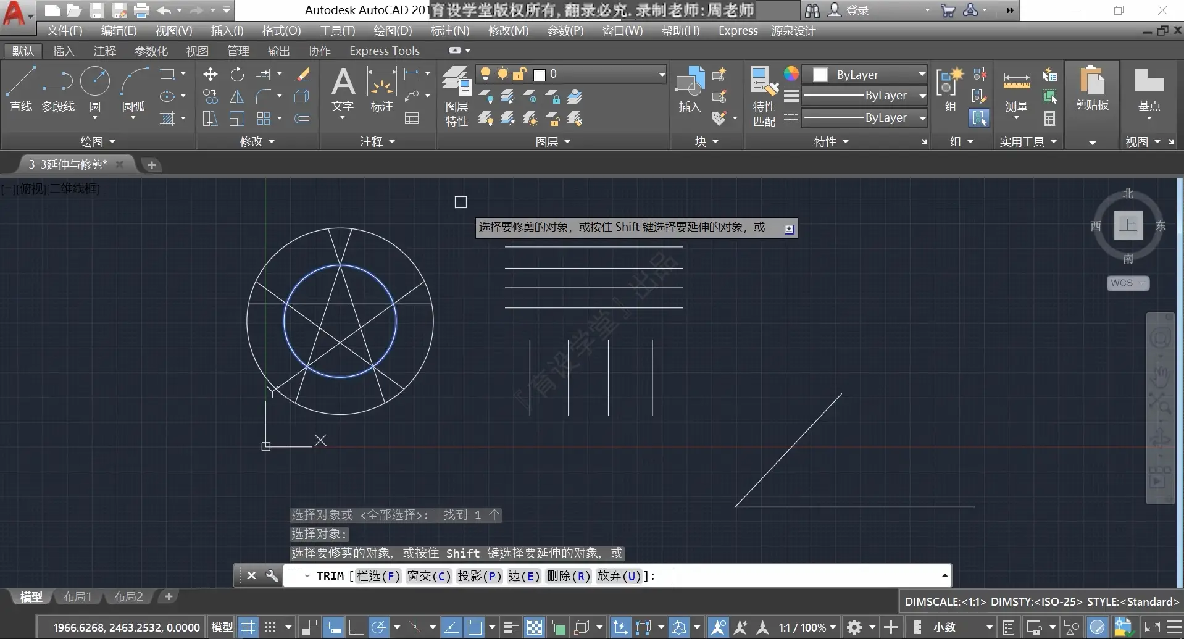Toggle ortho mode in status bar
This screenshot has width=1184, height=639.
[356, 627]
